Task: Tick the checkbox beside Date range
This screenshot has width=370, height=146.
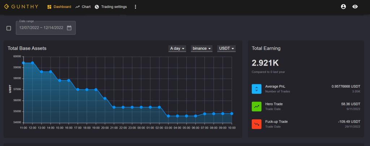Action: [9, 28]
